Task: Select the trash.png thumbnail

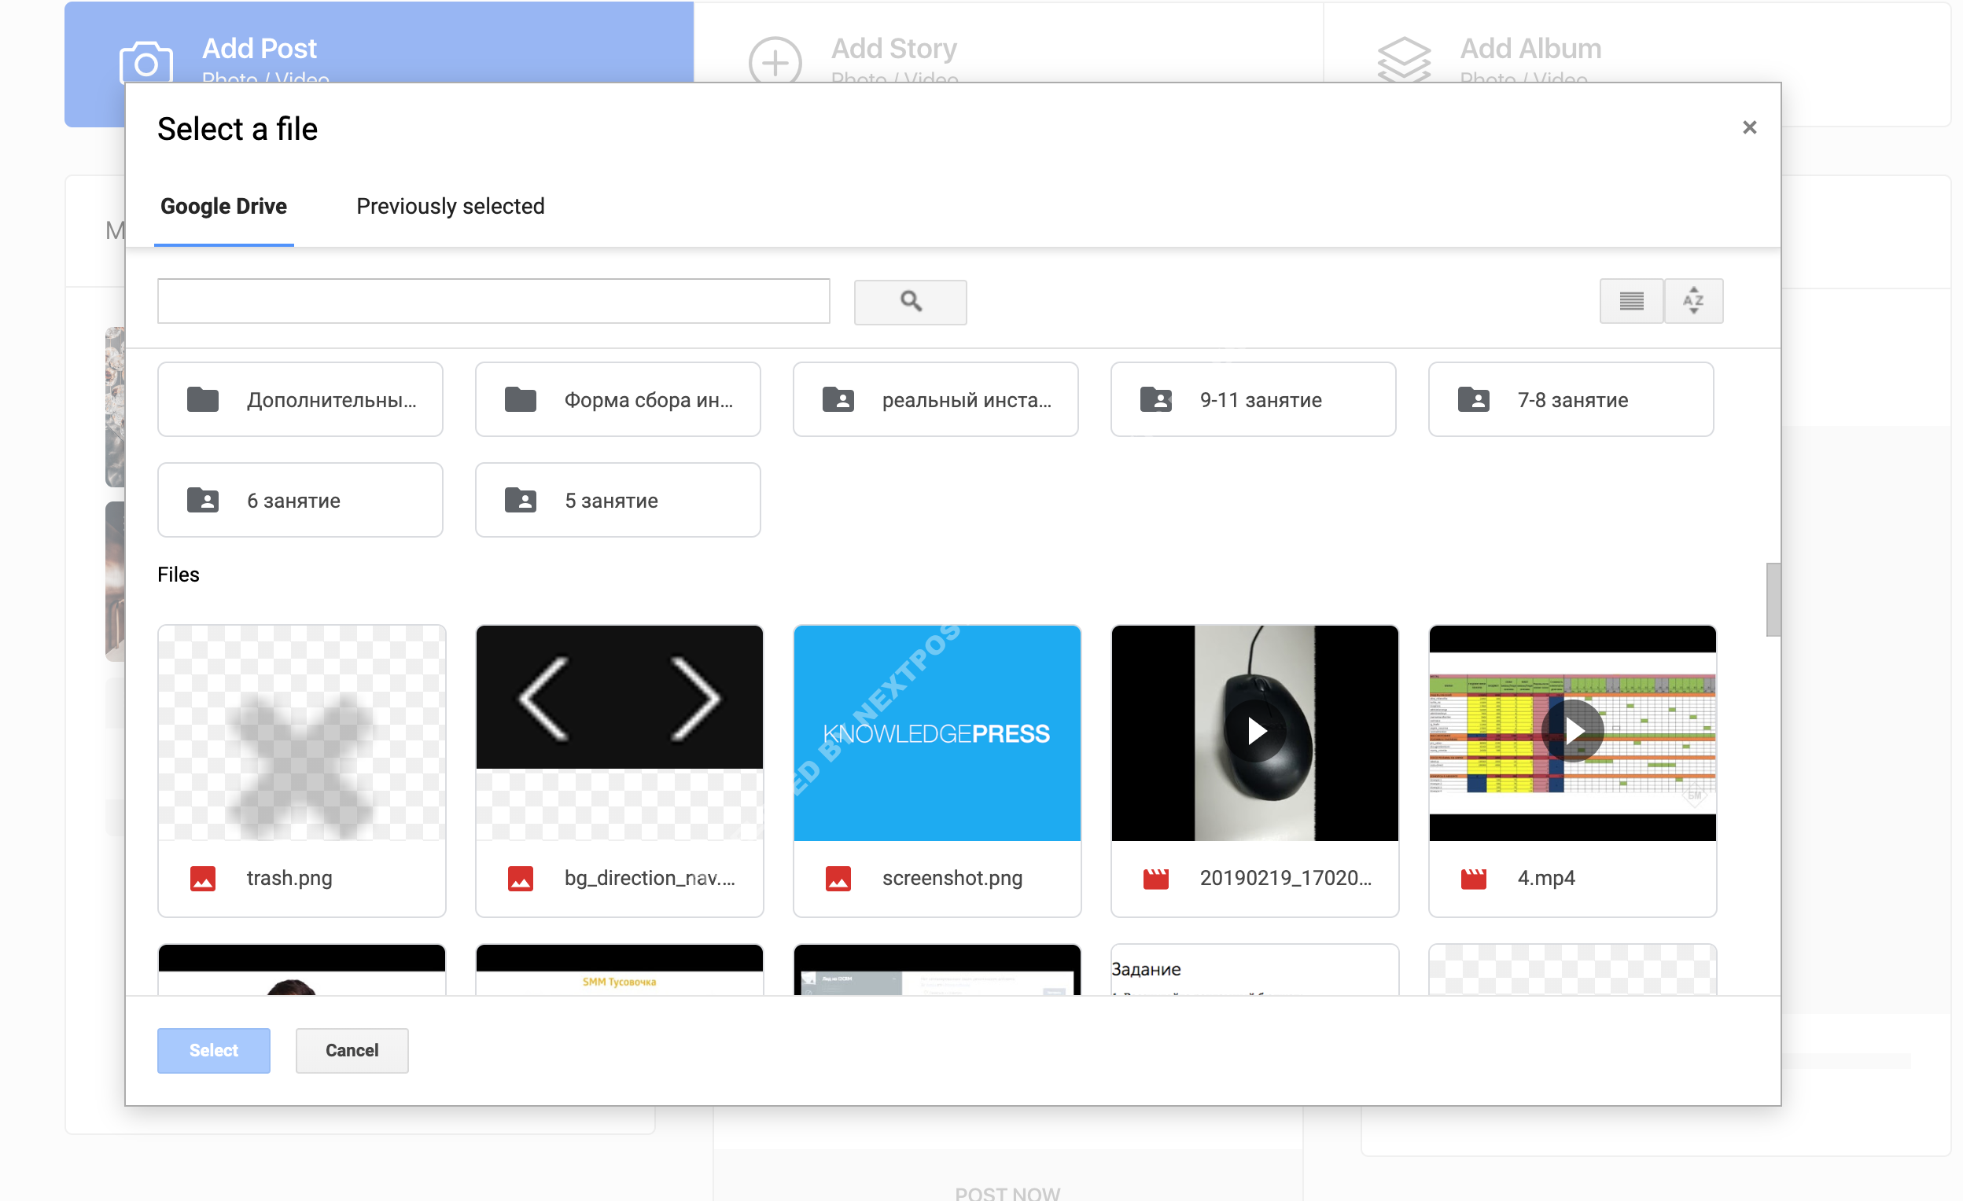Action: pyautogui.click(x=301, y=733)
